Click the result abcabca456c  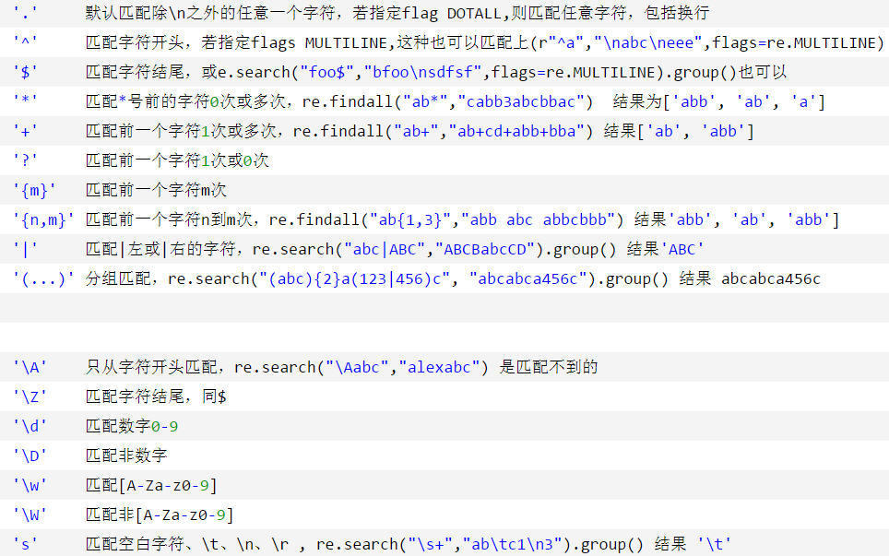pos(771,278)
